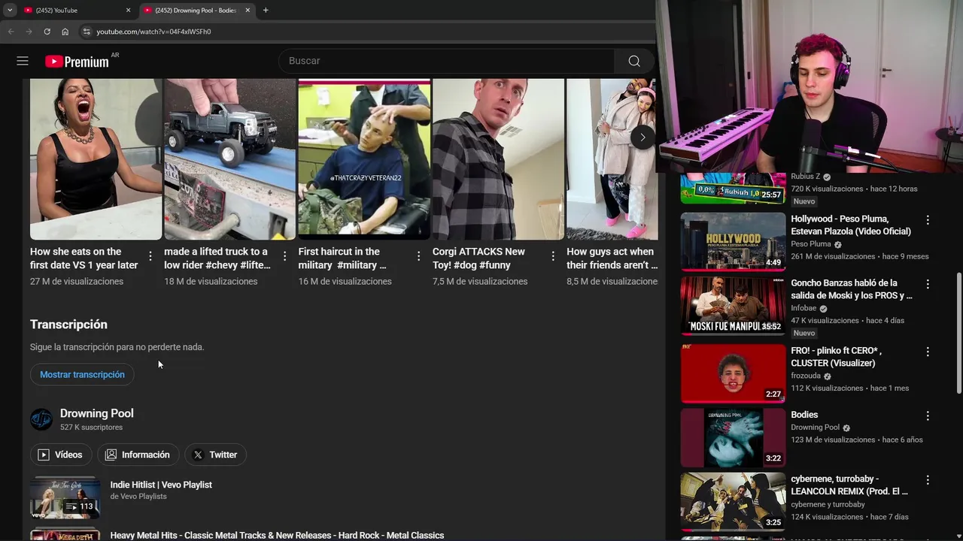The width and height of the screenshot is (963, 541).
Task: Open options for the 'Goncho Banzas' video
Action: tap(928, 284)
